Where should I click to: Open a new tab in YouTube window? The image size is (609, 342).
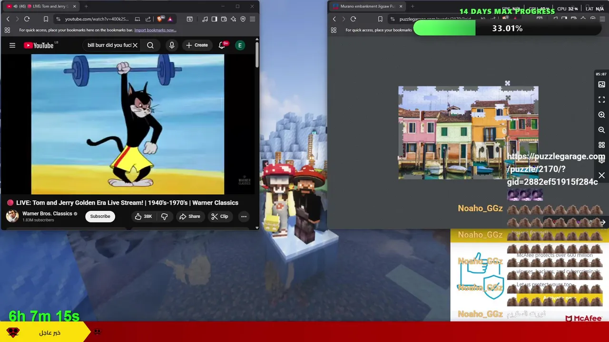[x=86, y=6]
